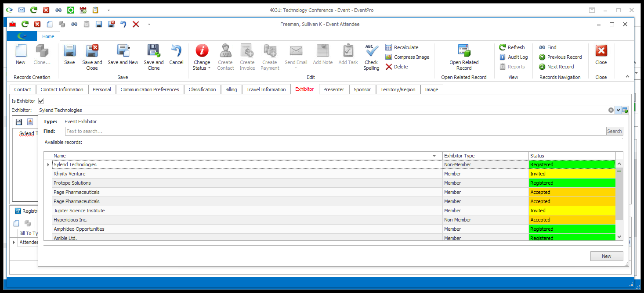Click row indicator arrow beside Attendee row
644x293 pixels.
[14, 242]
